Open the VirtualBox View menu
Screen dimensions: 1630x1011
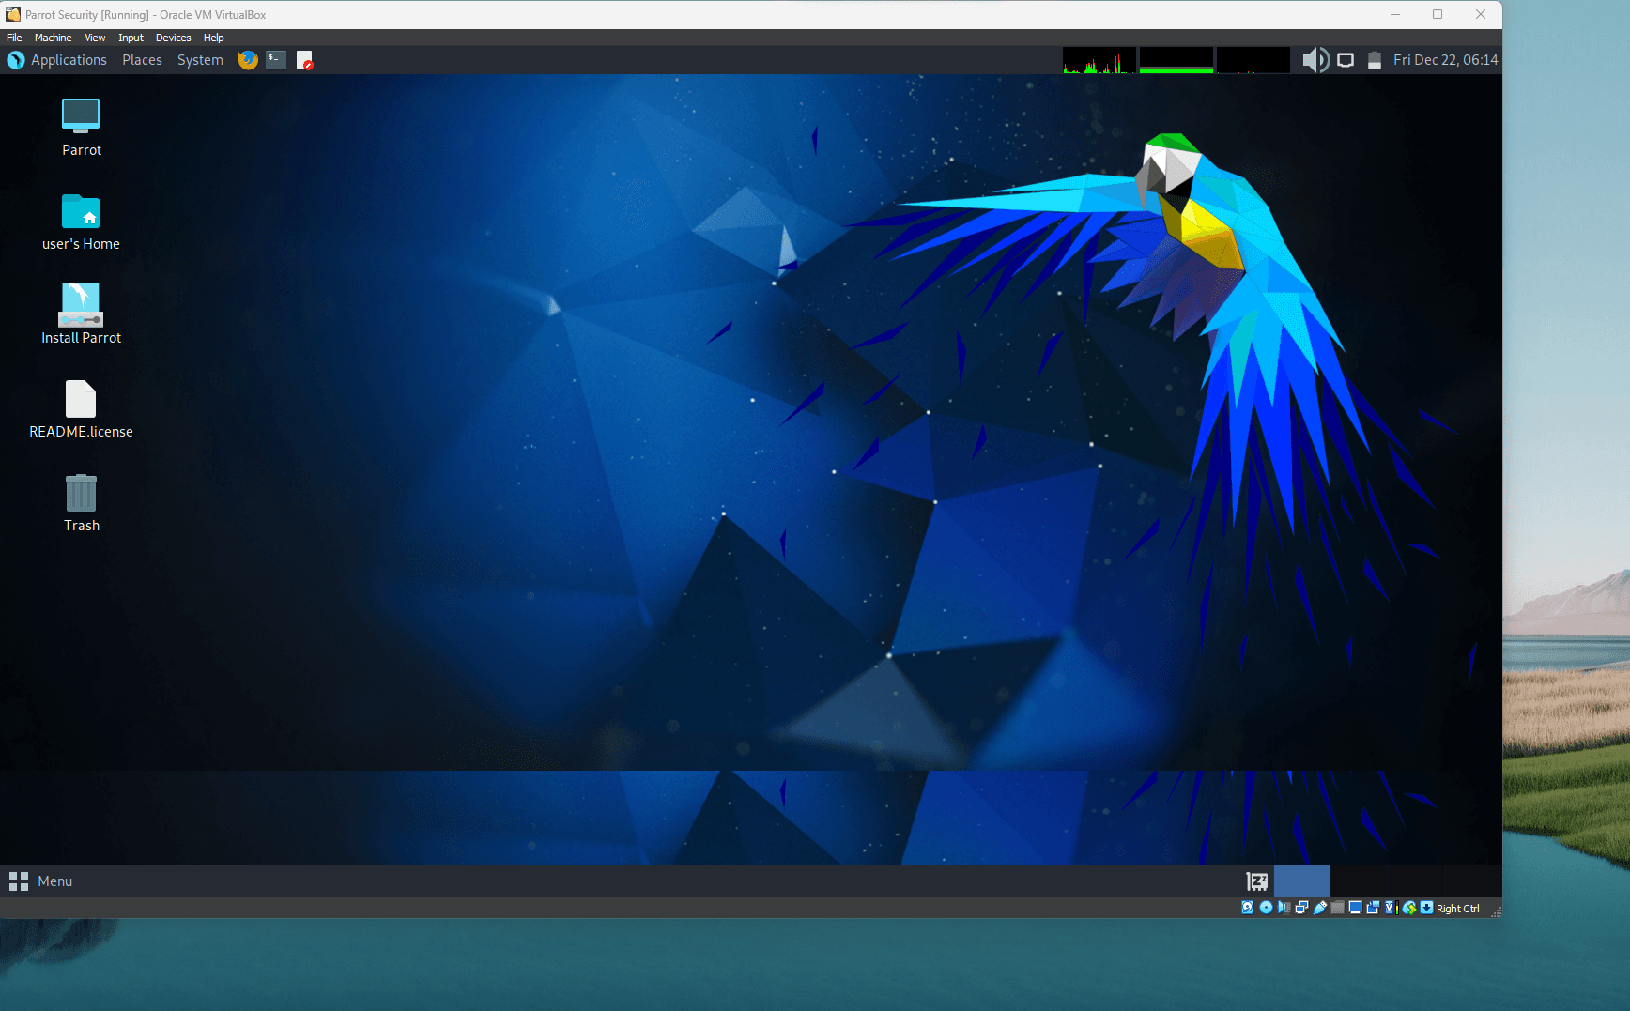coord(95,38)
